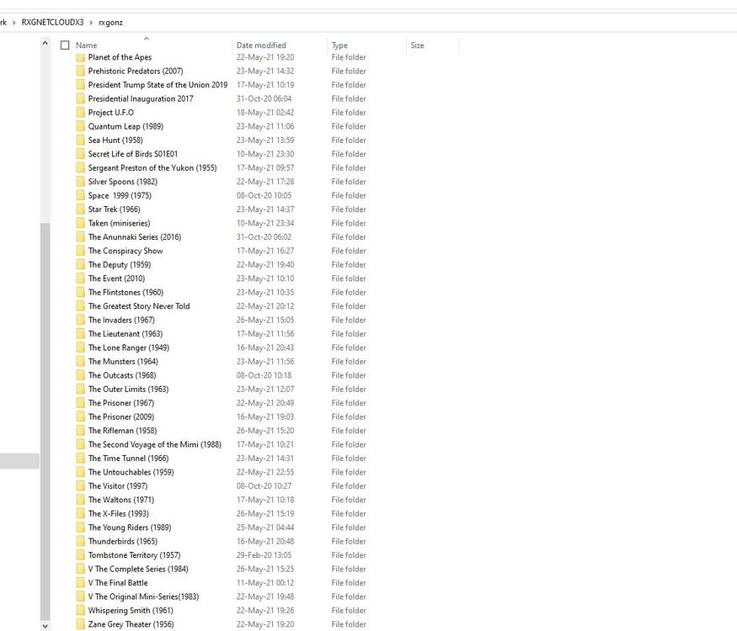This screenshot has width=737, height=631.
Task: Click the name Whispering Smith (1961)
Action: tap(131, 611)
